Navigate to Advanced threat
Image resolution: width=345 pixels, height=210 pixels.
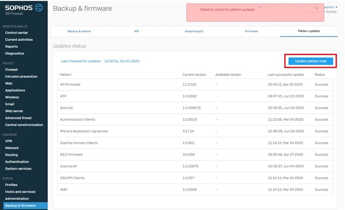18,118
